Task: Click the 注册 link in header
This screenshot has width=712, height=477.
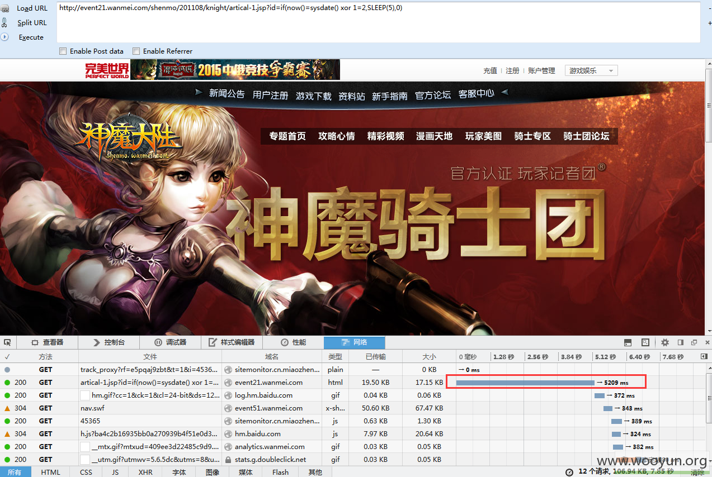Action: (x=512, y=71)
